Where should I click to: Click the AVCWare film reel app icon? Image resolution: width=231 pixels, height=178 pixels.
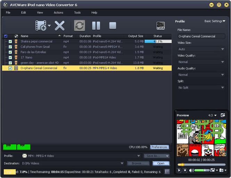(6, 5)
